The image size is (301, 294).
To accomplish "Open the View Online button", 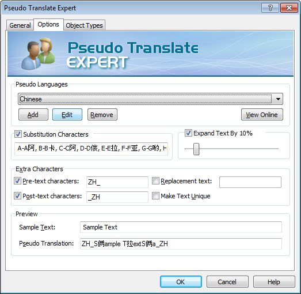I will [262, 115].
